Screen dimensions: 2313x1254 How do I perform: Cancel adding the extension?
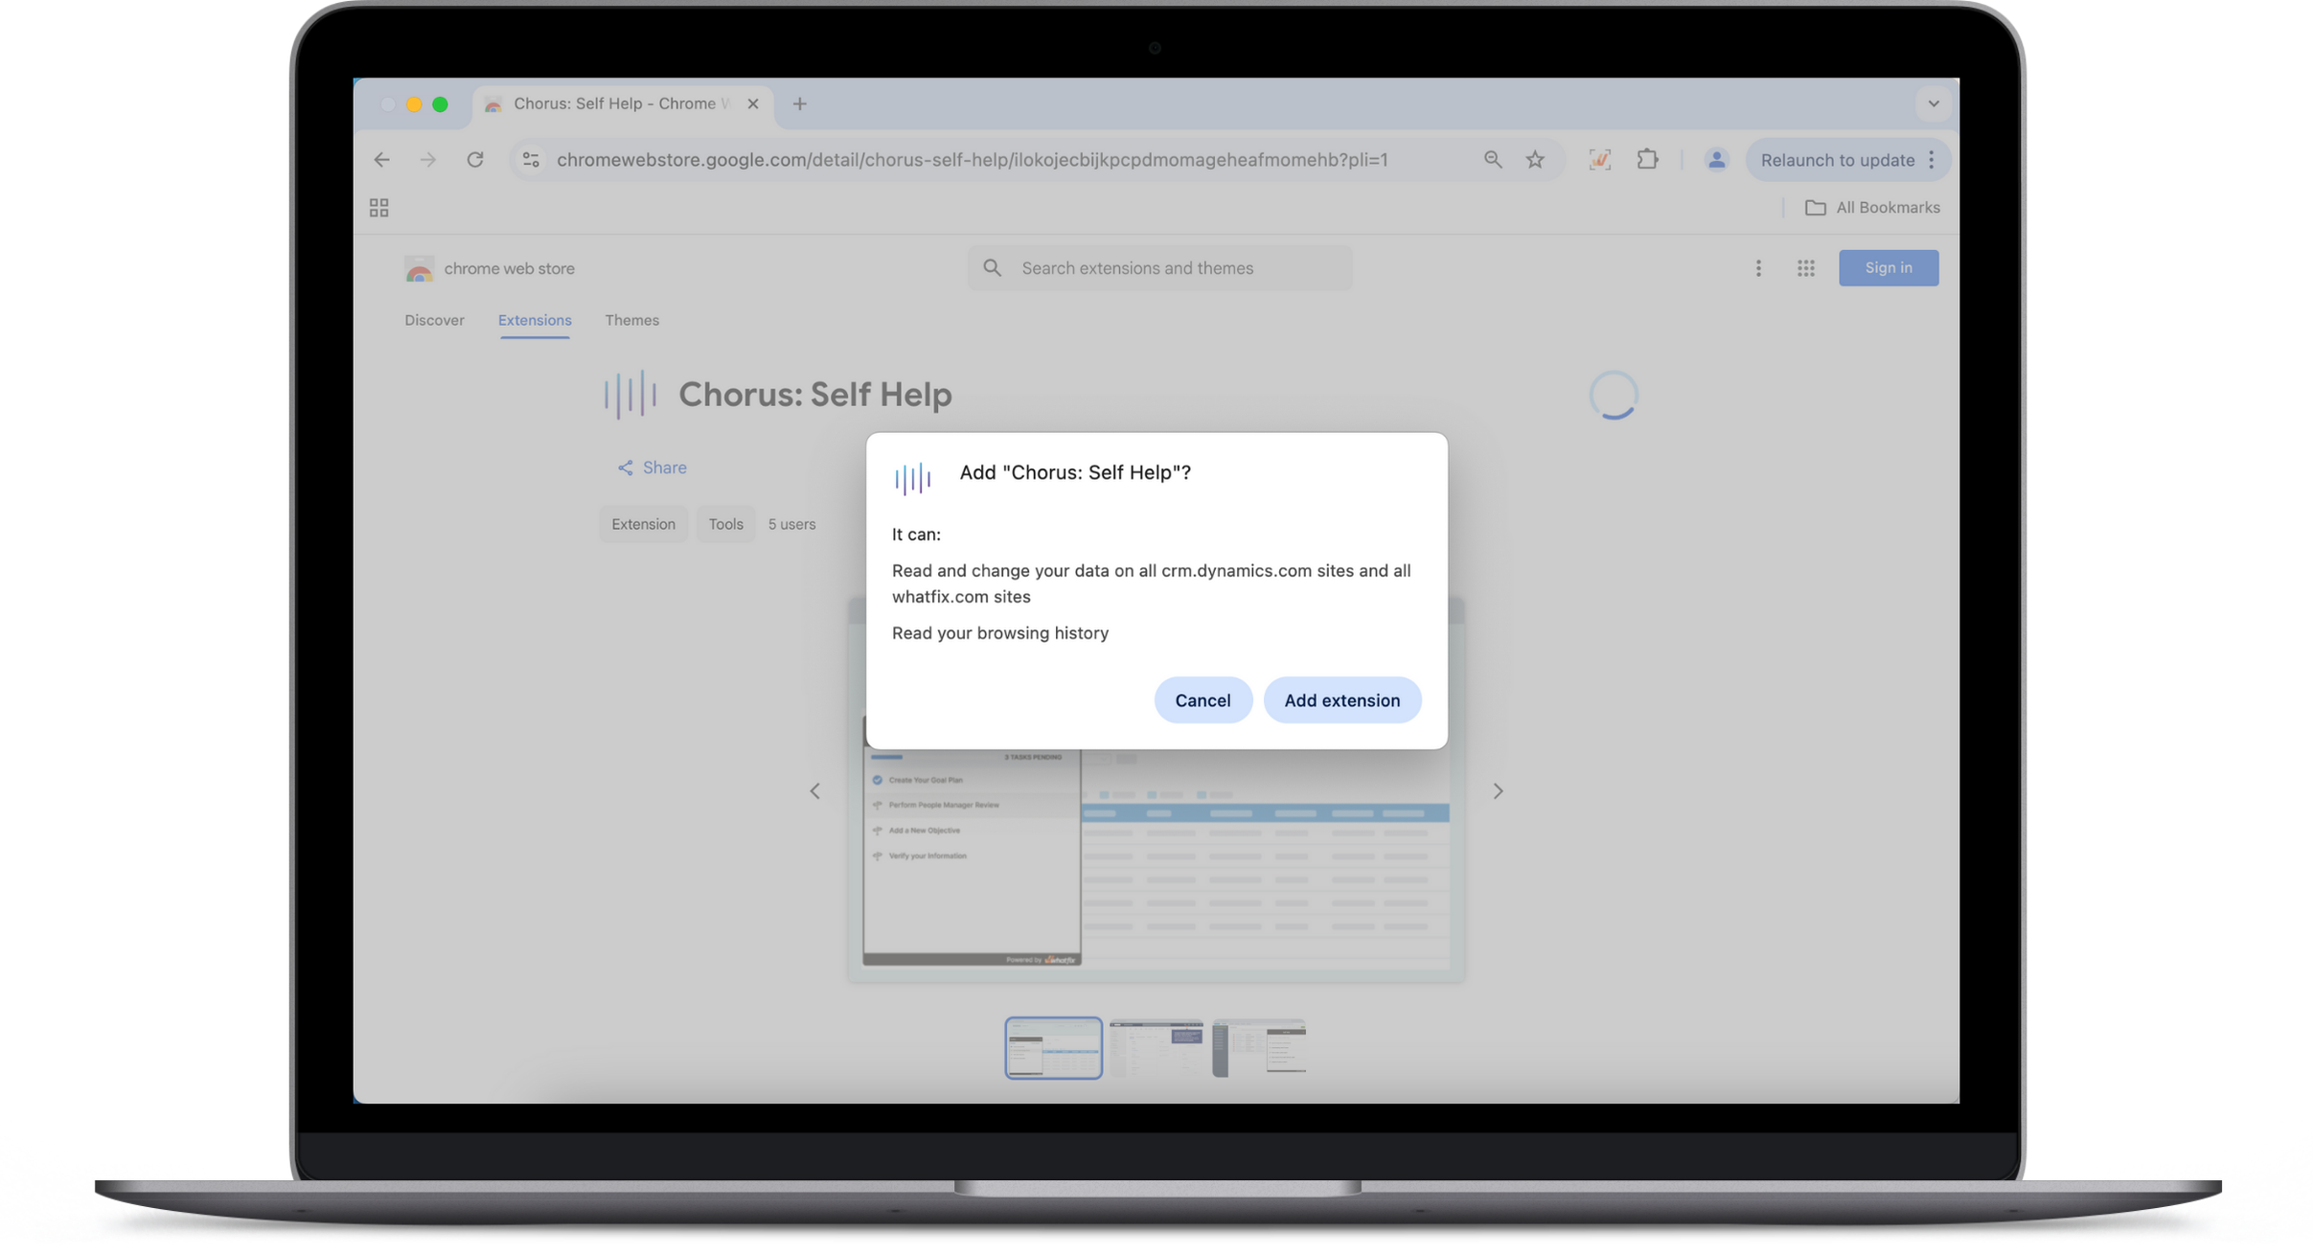tap(1202, 700)
